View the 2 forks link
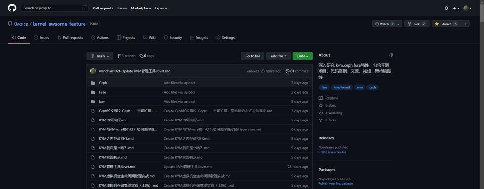This screenshot has height=189, width=484. [328, 120]
